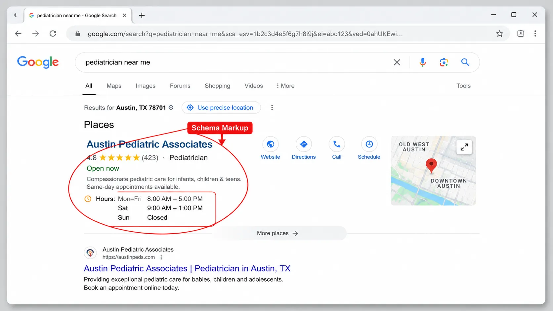The image size is (553, 311).
Task: Open the Pediatrician in Austin, TX result link
Action: 187,268
